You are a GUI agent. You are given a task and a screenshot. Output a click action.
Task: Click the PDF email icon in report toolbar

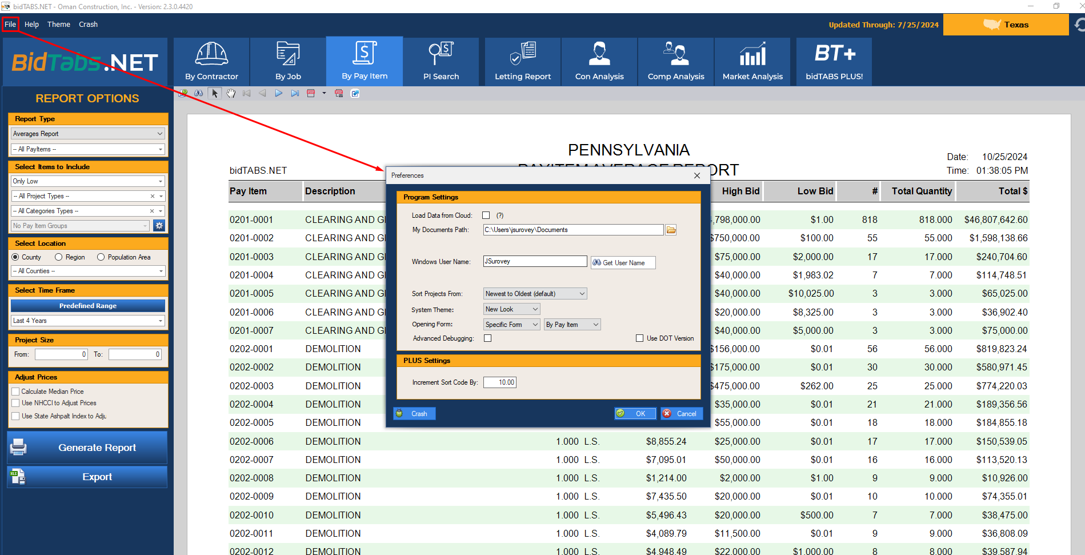point(339,93)
